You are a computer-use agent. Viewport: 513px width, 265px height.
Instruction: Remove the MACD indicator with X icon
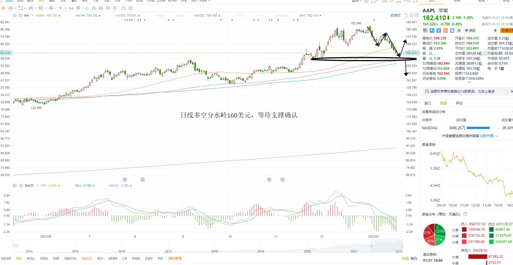point(21,186)
